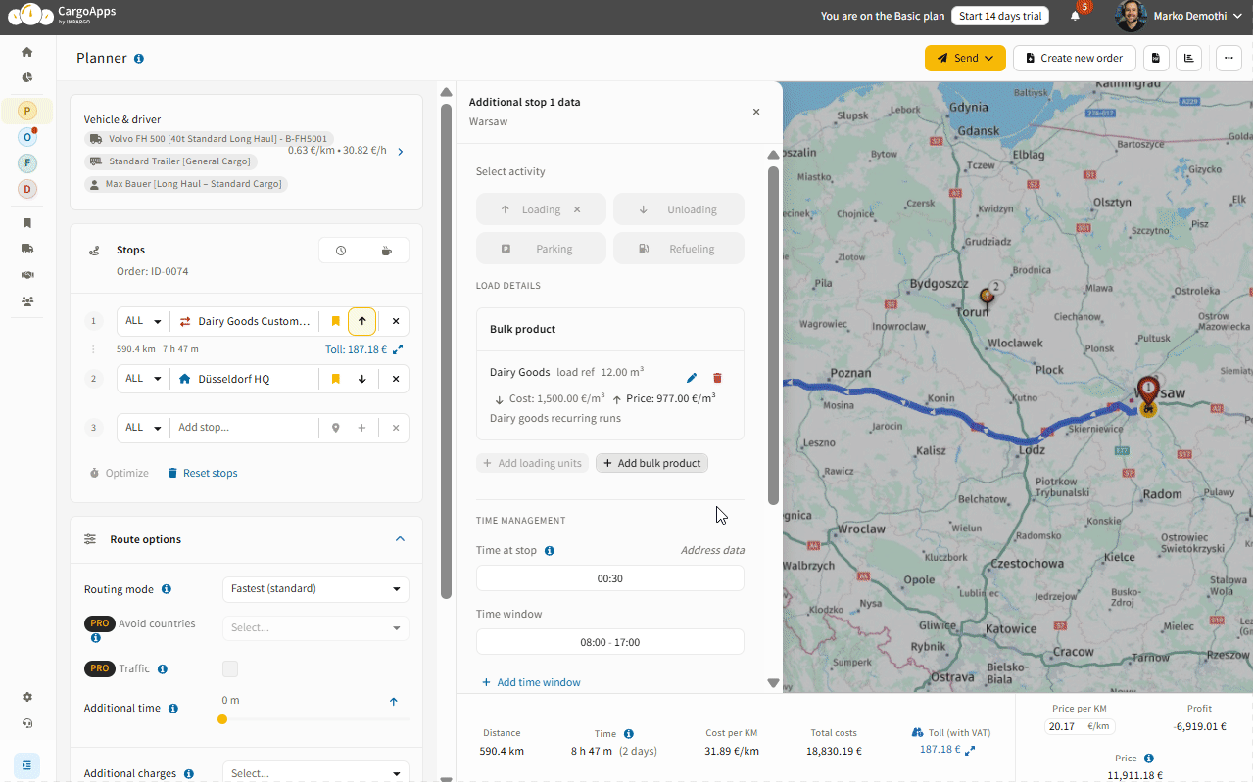Image resolution: width=1253 pixels, height=782 pixels.
Task: Click the chart icon in the top toolbar
Action: point(1189,58)
